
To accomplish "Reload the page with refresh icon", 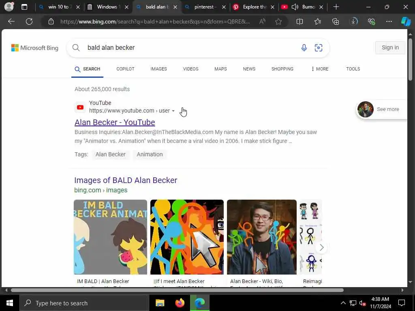I will (x=29, y=21).
